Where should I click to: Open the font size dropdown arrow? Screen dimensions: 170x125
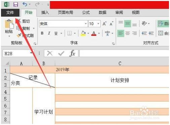tap(98, 24)
